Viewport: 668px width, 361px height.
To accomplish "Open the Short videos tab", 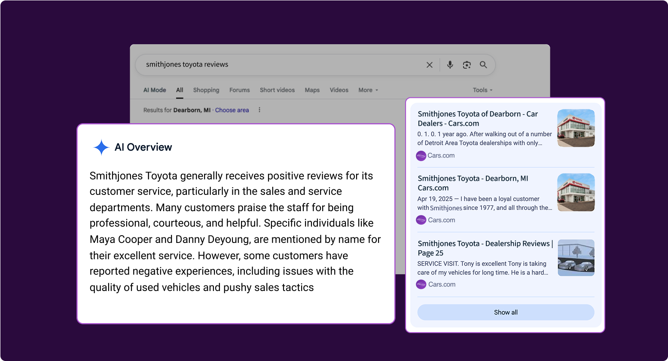I will [277, 90].
